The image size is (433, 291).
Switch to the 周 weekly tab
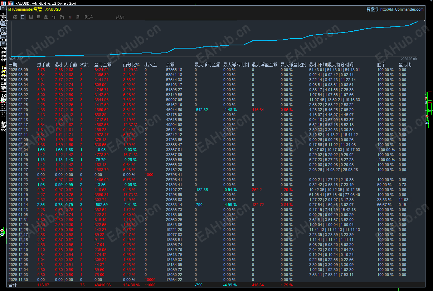[x=31, y=17]
